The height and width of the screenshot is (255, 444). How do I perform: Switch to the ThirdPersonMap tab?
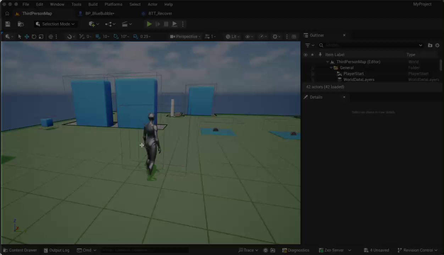(x=37, y=13)
